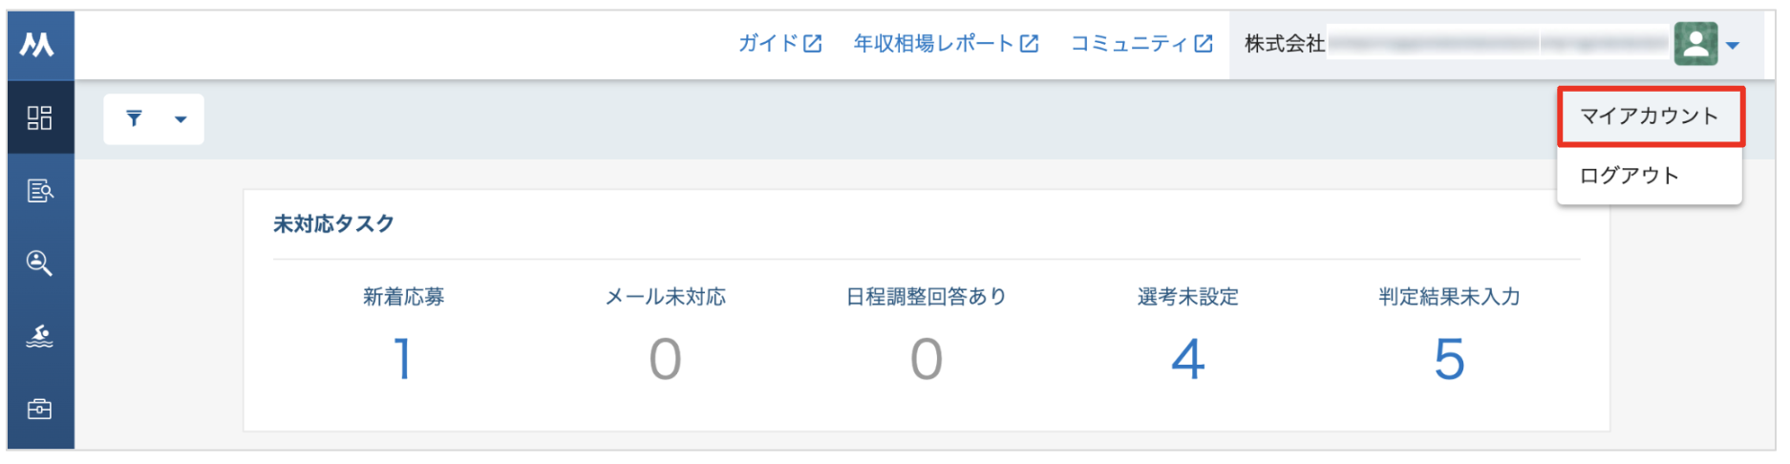Open the briefcase jobs icon in sidebar

(x=39, y=410)
